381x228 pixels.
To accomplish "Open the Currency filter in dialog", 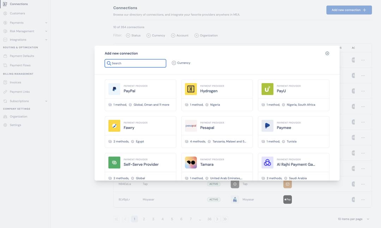I will click(181, 63).
